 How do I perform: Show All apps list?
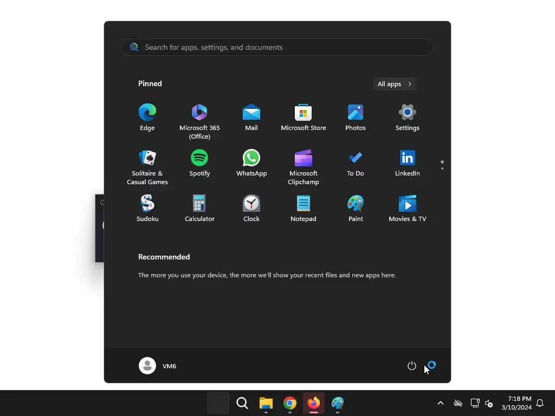pos(395,84)
